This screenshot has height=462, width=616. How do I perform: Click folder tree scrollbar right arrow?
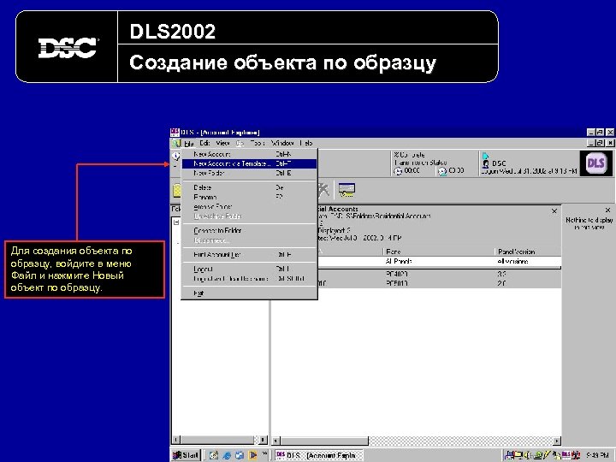pos(263,440)
